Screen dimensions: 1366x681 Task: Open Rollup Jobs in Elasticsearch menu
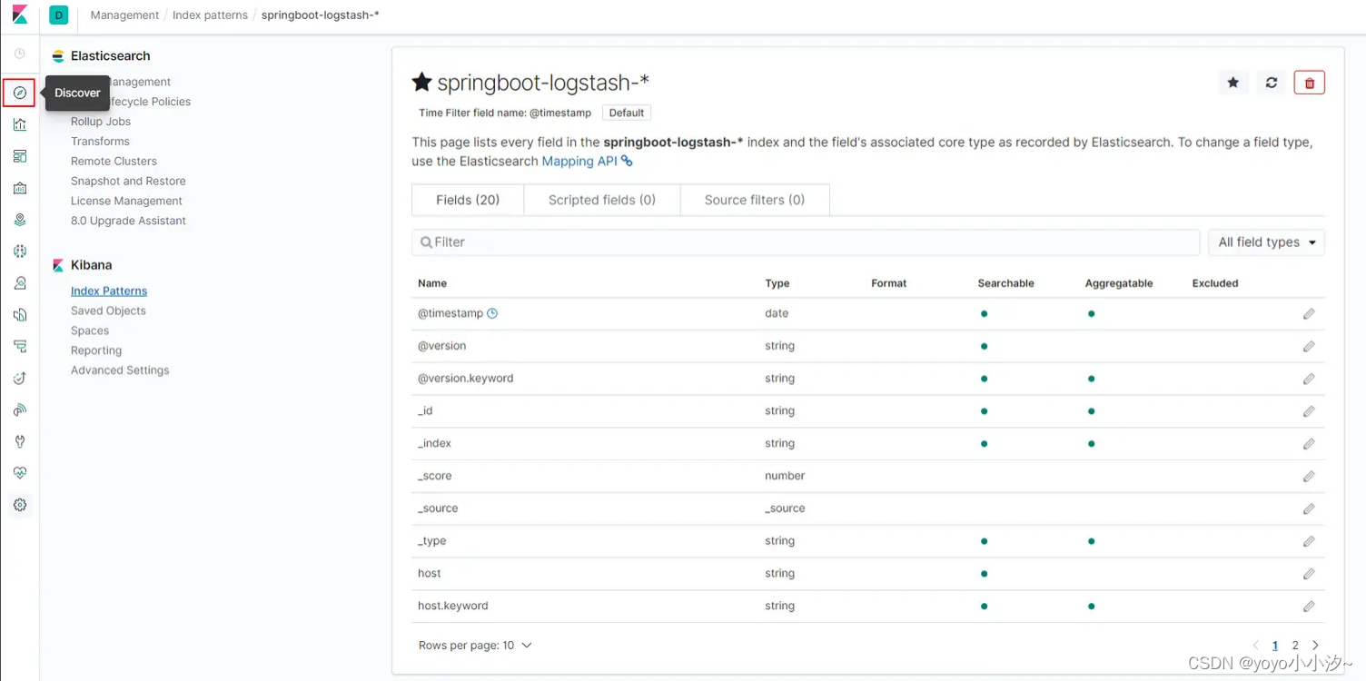(x=101, y=122)
